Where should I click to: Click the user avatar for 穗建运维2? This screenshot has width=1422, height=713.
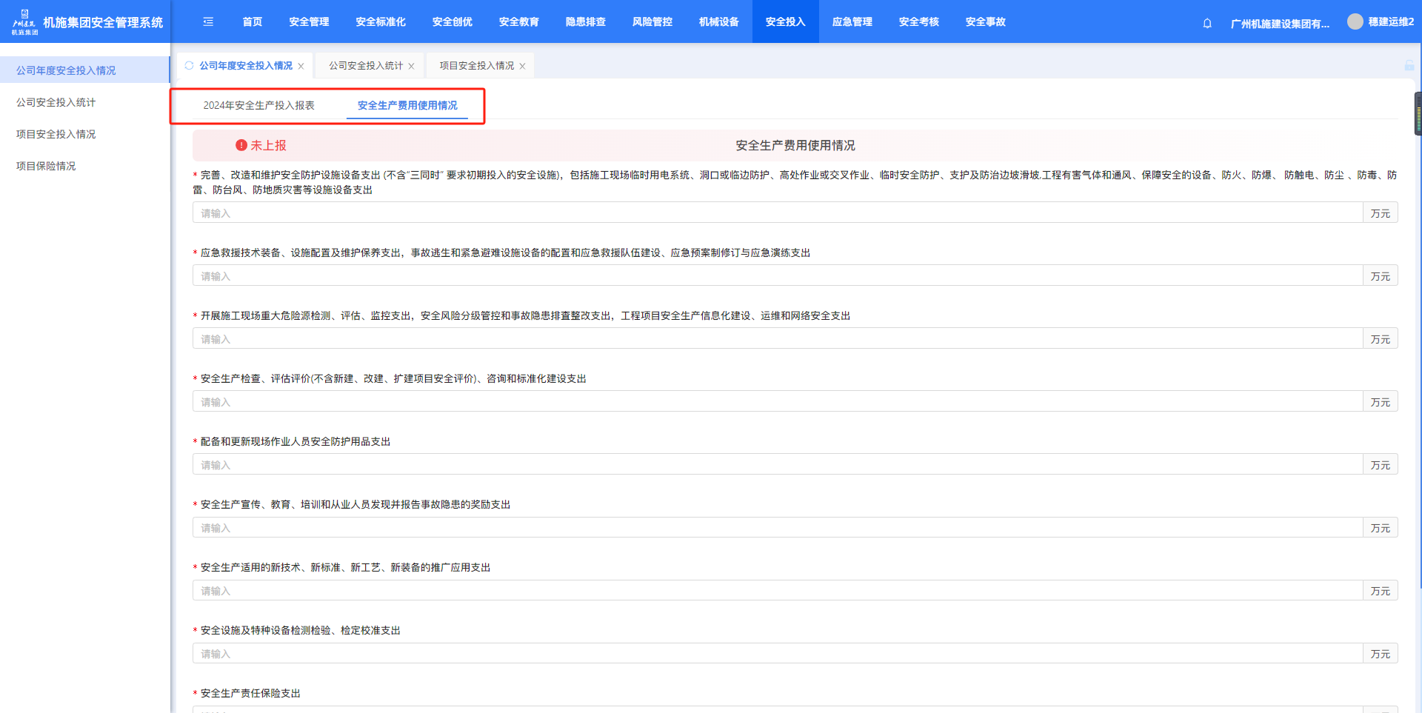pos(1355,21)
